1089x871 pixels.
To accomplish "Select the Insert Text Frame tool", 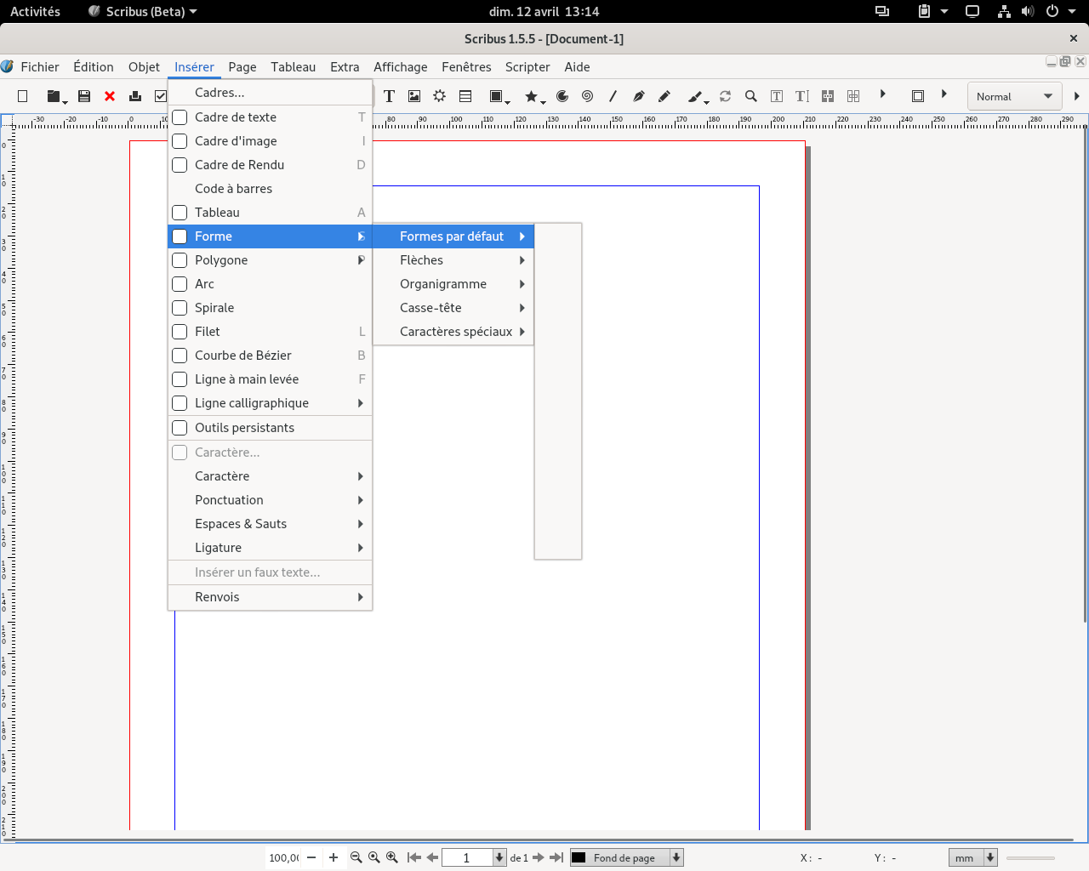I will click(389, 95).
